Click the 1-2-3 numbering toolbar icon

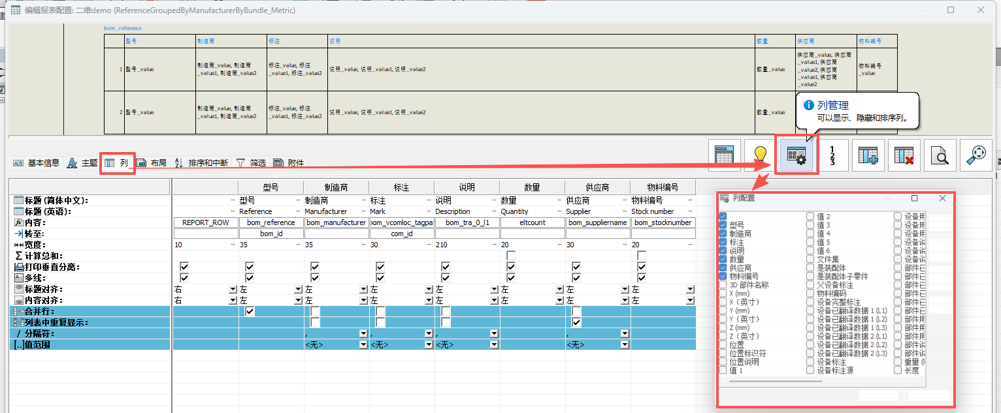(832, 155)
